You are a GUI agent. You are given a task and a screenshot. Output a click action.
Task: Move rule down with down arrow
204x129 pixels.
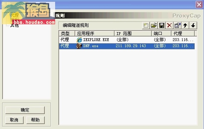193,25
